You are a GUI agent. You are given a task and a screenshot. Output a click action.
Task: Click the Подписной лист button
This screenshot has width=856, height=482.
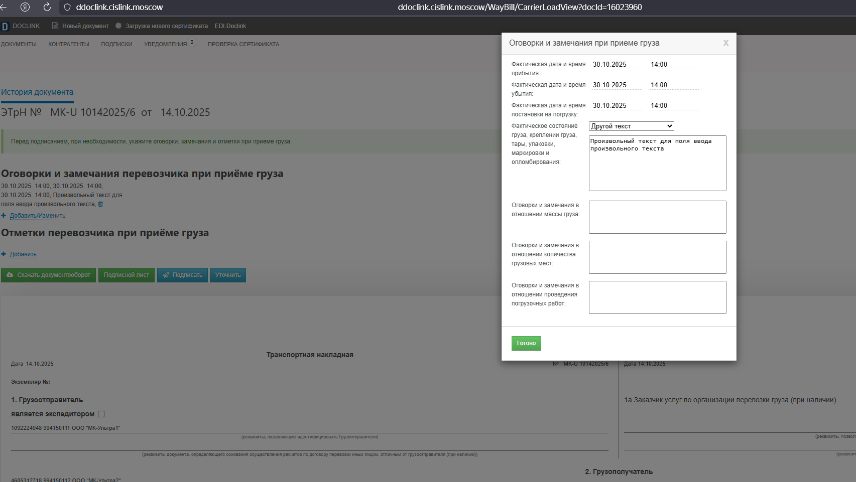[127, 275]
